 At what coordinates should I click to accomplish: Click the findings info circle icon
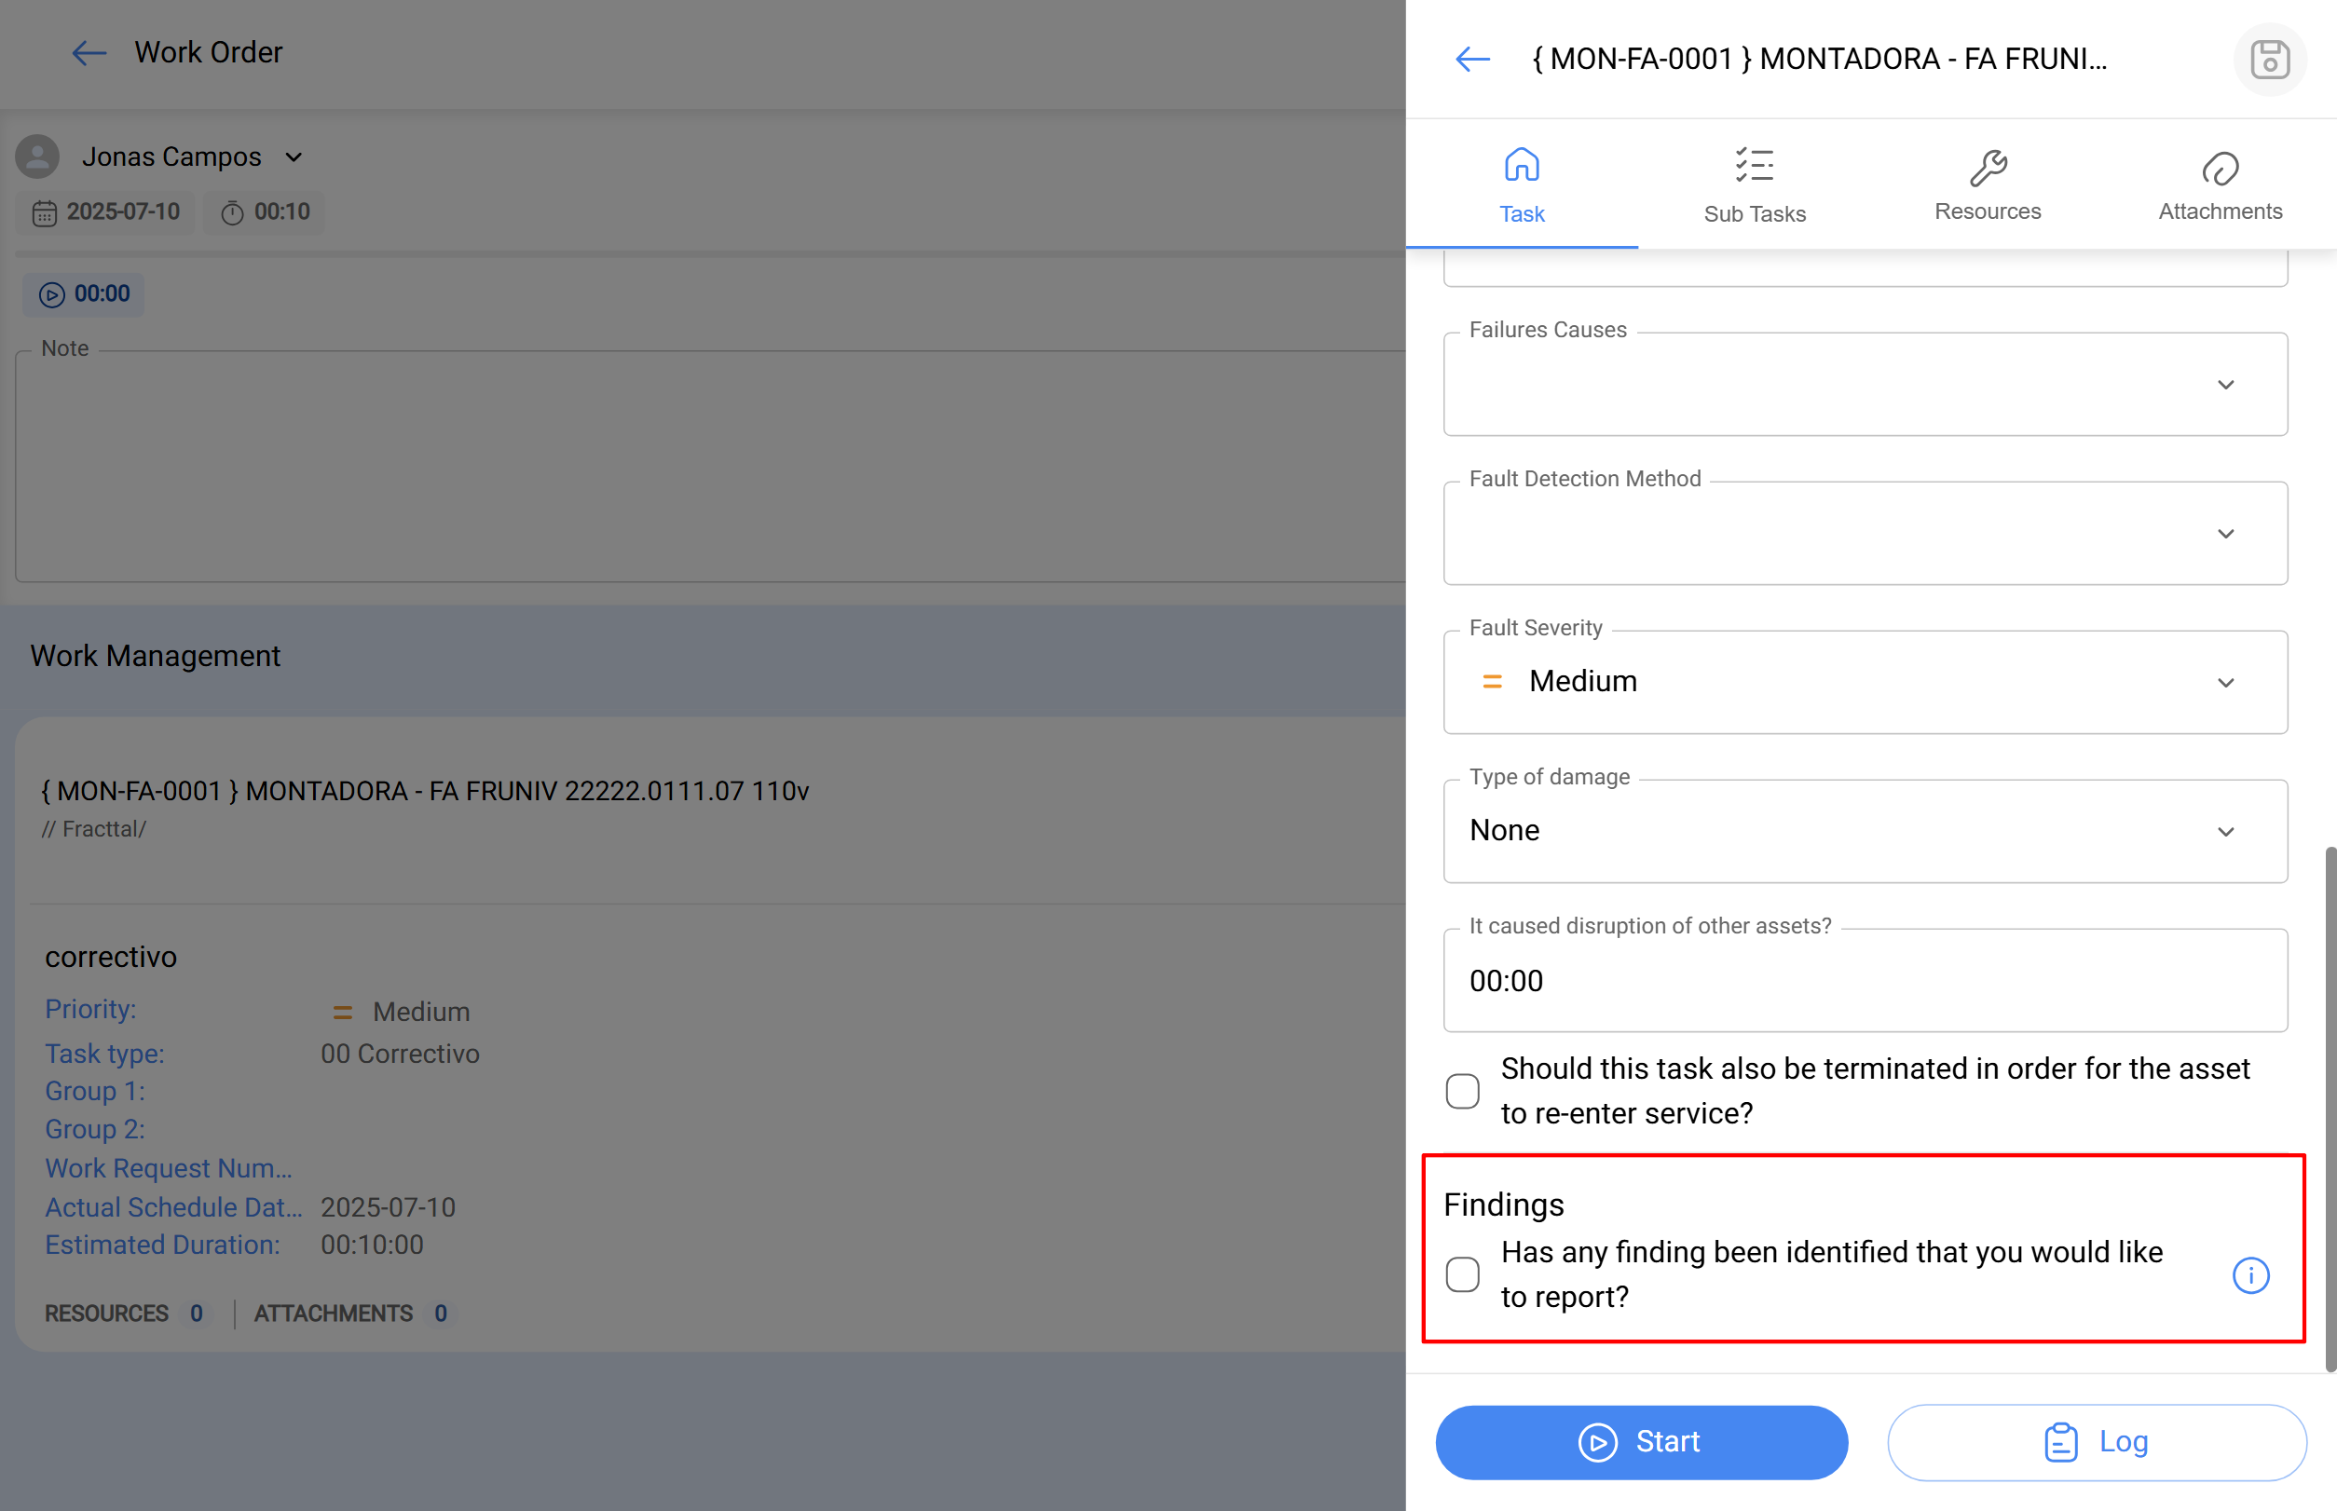coord(2249,1274)
